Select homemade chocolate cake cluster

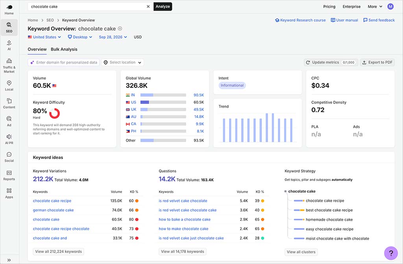pos(329,220)
